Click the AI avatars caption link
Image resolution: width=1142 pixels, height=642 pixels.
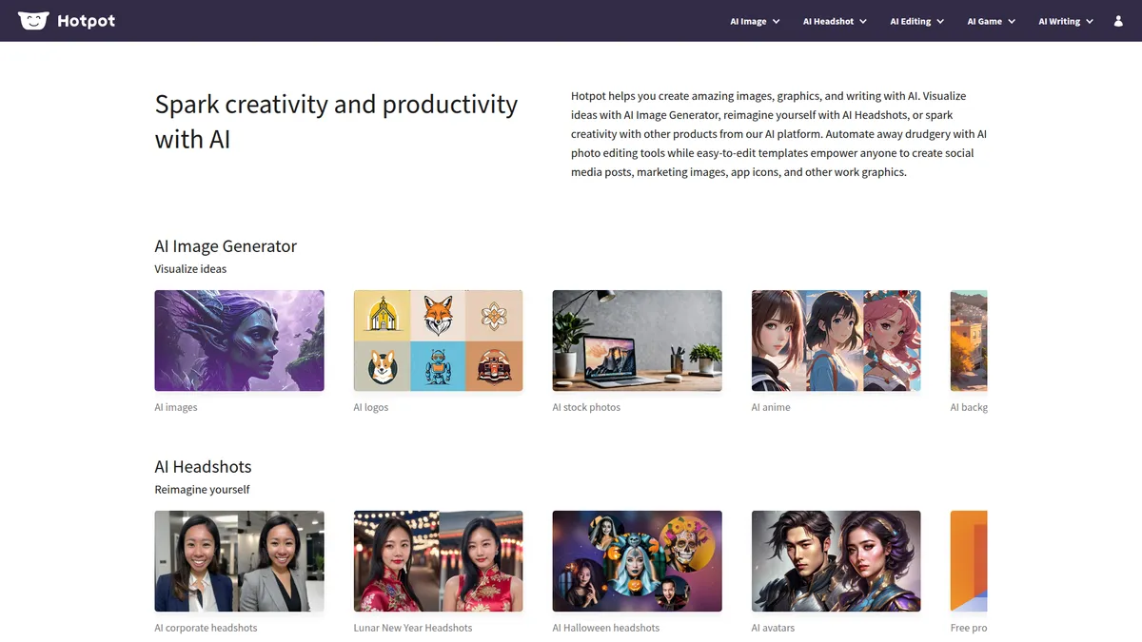tap(773, 628)
